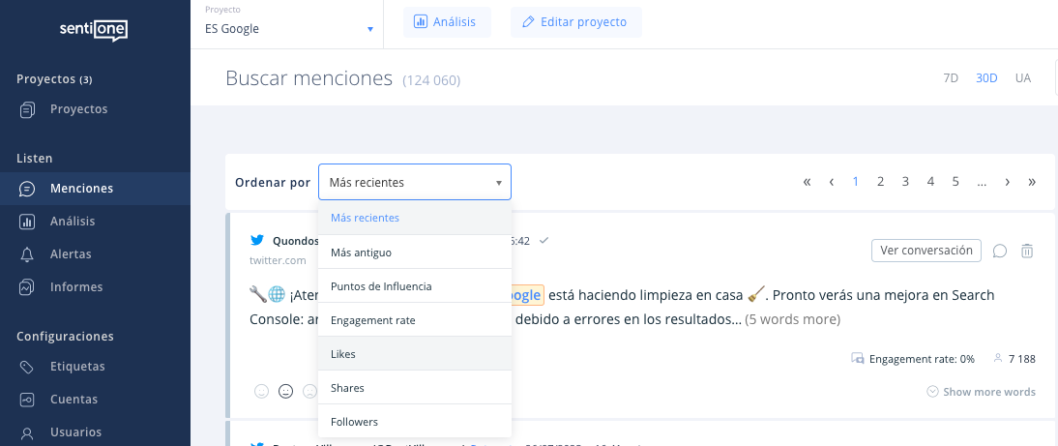Open the Etiquetas tag icon
1058x446 pixels.
click(x=28, y=367)
